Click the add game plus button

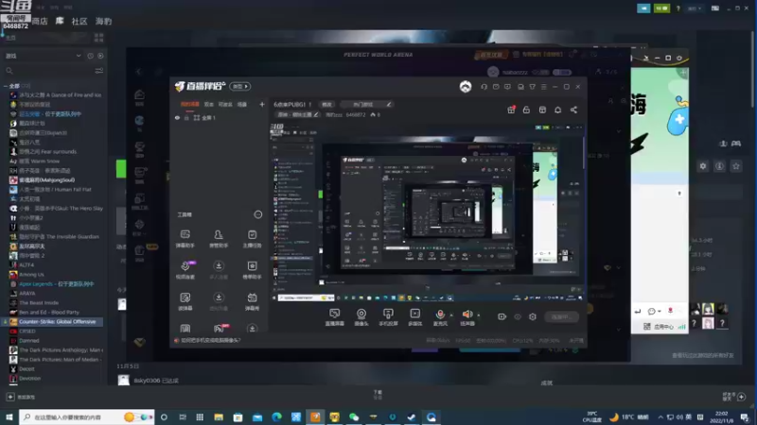(x=10, y=397)
